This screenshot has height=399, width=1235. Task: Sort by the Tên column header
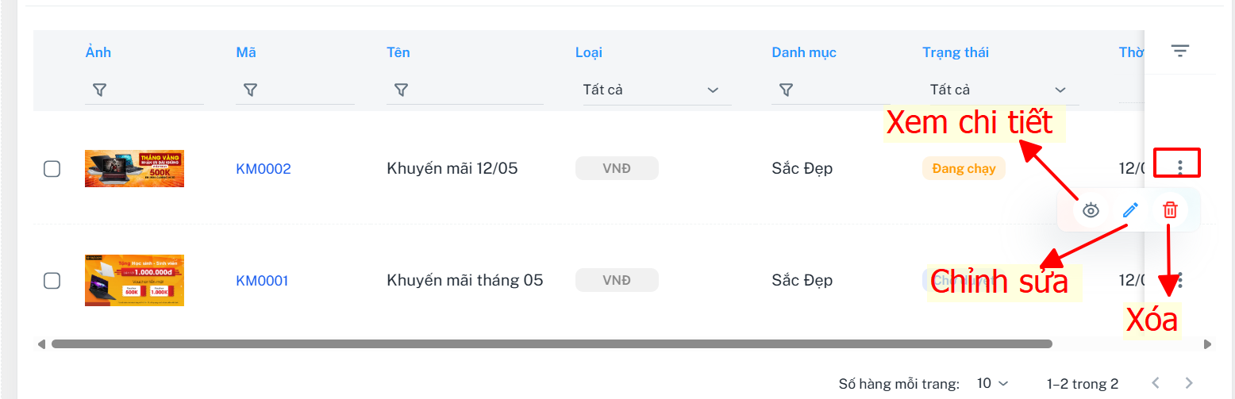point(398,52)
